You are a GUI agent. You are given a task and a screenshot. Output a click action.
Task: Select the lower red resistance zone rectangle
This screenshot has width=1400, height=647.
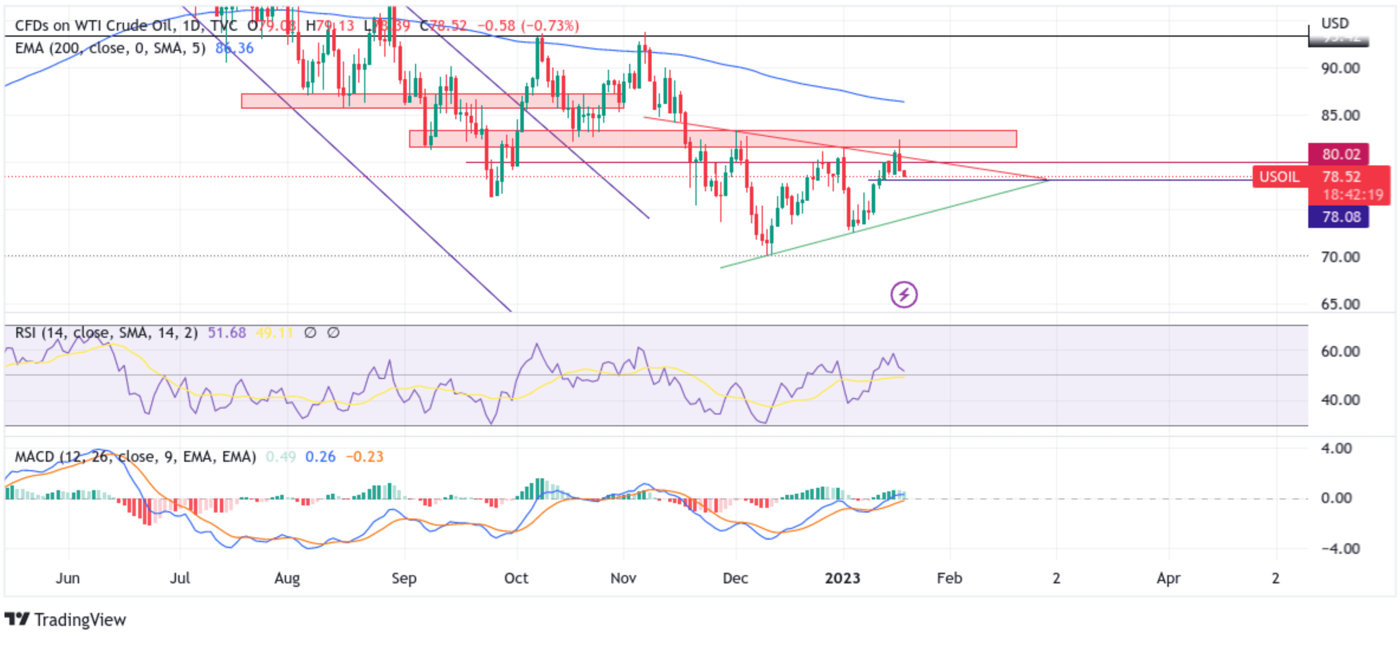coord(713,139)
